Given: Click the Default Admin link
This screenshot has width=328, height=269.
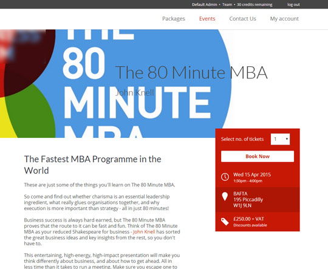Looking at the screenshot, I should coord(204,5).
